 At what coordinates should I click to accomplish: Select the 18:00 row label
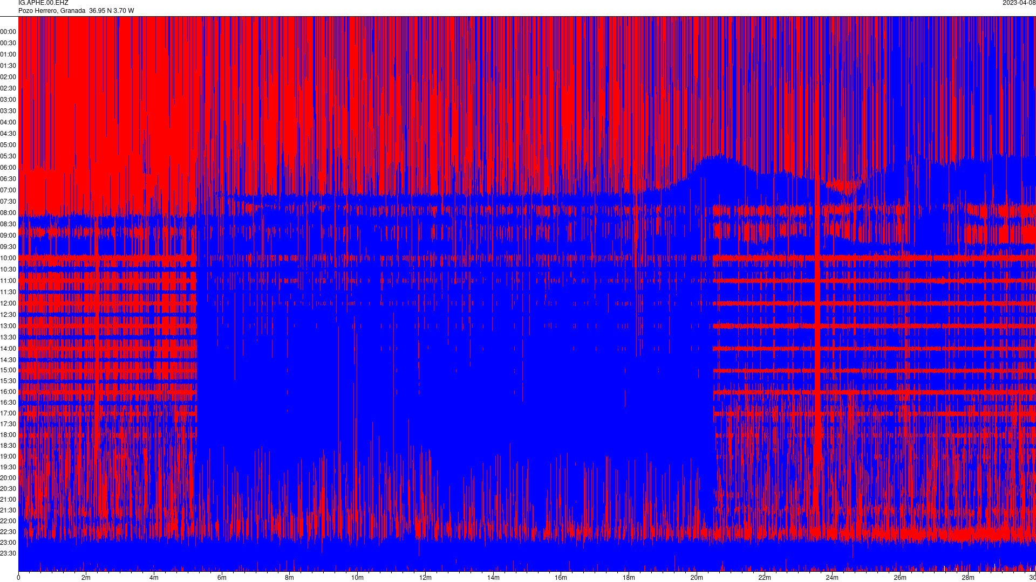pyautogui.click(x=8, y=435)
